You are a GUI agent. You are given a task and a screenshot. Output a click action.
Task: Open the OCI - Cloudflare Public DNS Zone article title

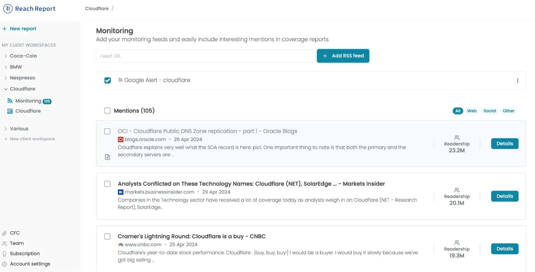[207, 131]
